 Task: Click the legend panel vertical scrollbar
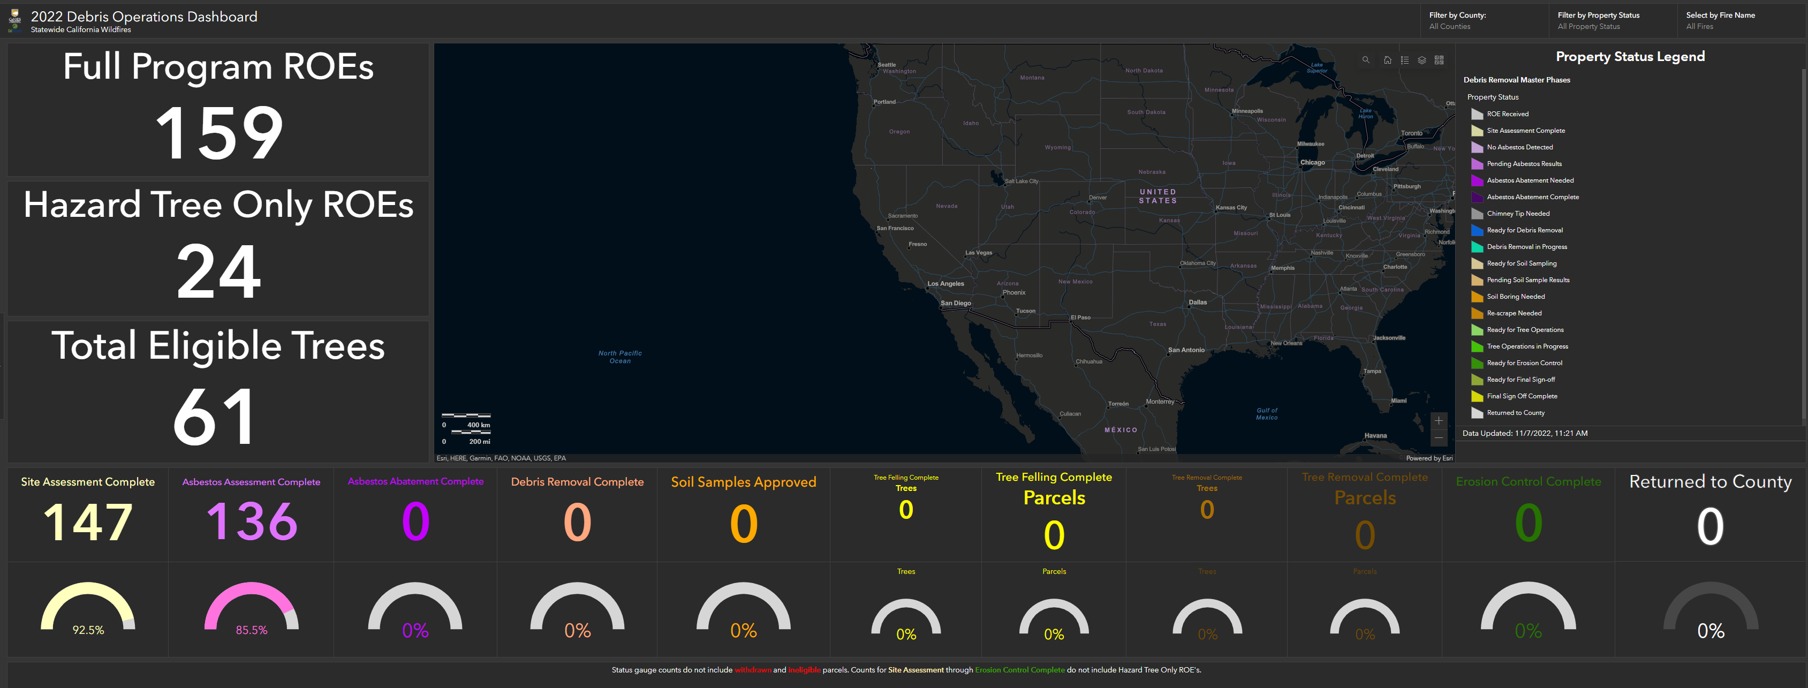(1803, 246)
